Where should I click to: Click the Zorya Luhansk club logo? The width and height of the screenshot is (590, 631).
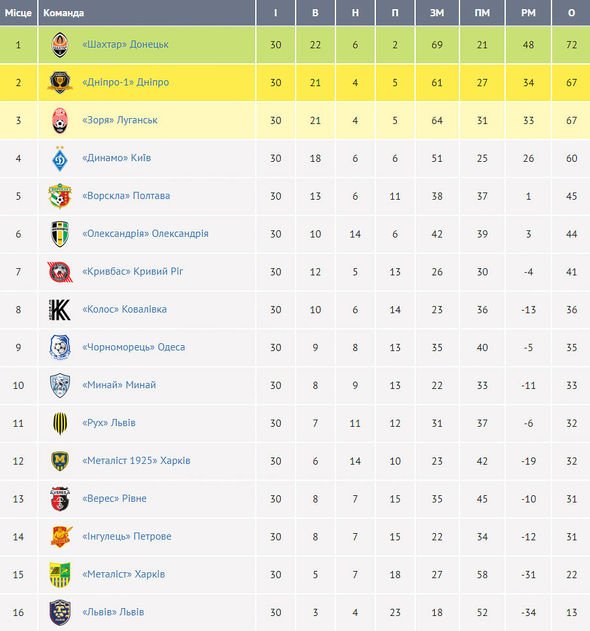click(x=60, y=120)
